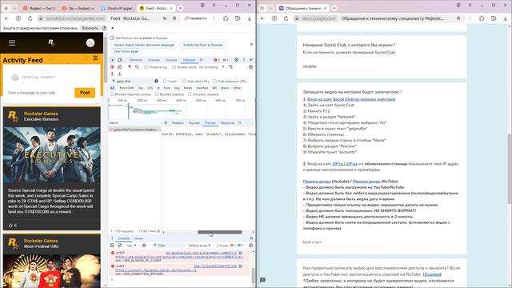Bookmark the Rockstar feed page
The width and height of the screenshot is (512, 288).
pyautogui.click(x=174, y=18)
